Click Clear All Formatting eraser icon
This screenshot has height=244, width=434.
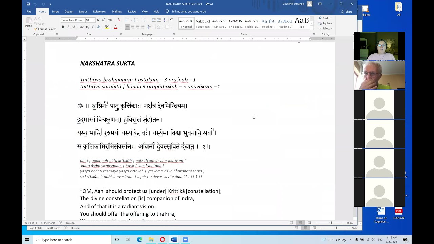click(119, 20)
